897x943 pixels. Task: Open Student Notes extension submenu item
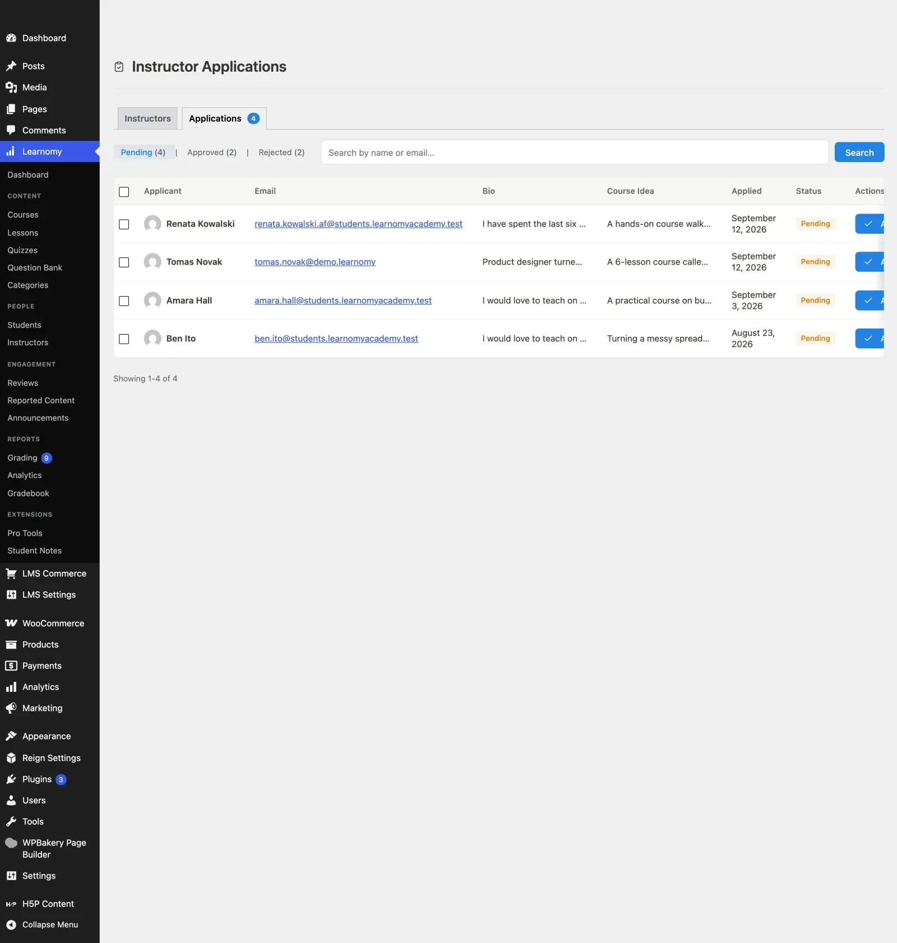click(x=35, y=551)
